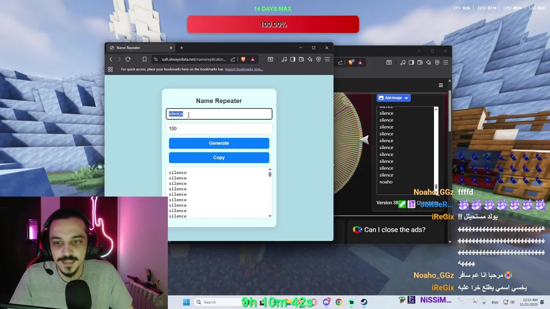Toggle the sidebar panel in back browser window

click(x=411, y=62)
